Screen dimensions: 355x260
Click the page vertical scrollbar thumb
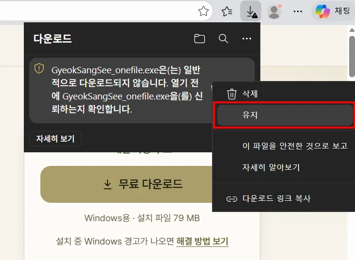pos(352,57)
